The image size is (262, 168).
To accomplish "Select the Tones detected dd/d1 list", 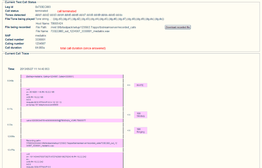I will tap(79, 15).
